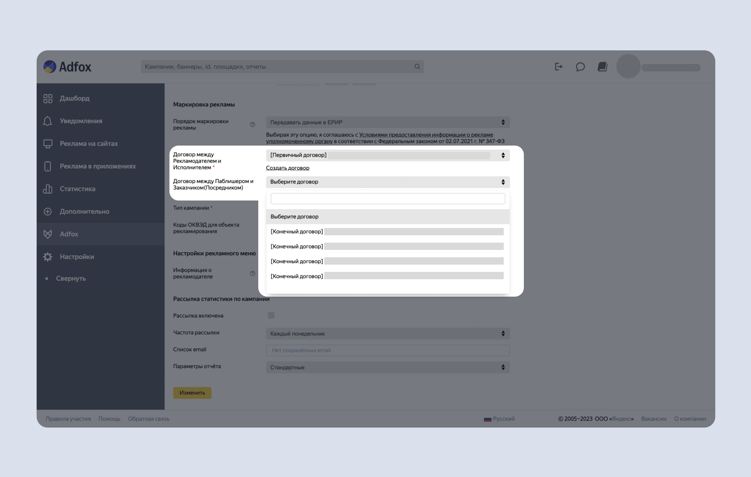This screenshot has width=751, height=477.
Task: Expand the Порядок маркировки рекламы dropdown
Action: (x=387, y=122)
